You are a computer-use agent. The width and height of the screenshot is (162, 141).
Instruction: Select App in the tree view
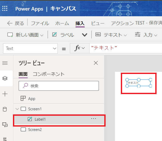click(x=59, y=98)
